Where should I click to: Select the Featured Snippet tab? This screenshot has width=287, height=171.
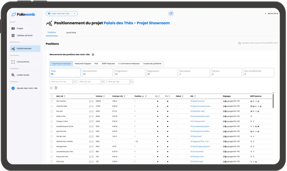click(x=83, y=64)
